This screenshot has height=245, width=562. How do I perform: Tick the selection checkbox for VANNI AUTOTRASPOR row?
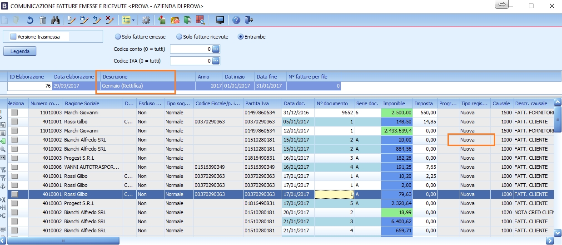15,167
